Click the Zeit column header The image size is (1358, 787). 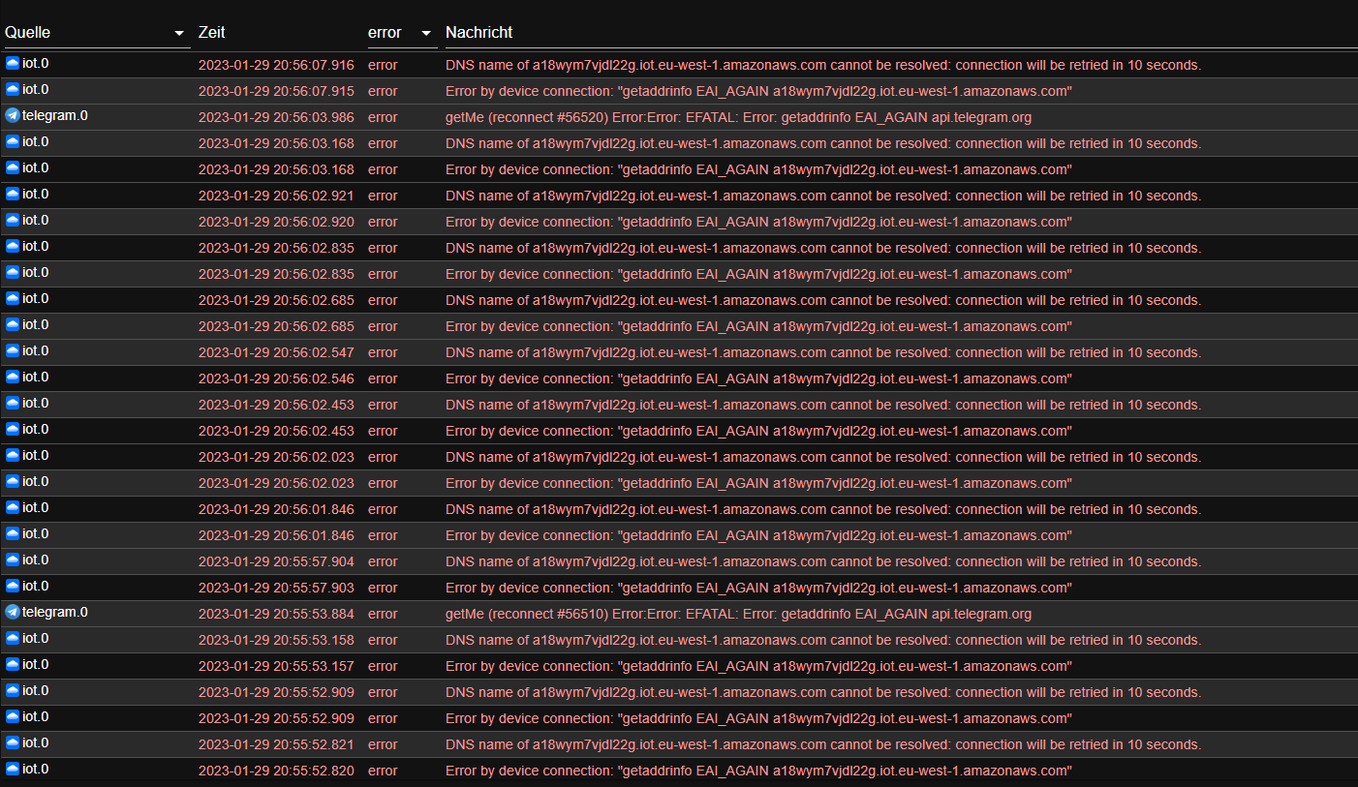[x=211, y=33]
